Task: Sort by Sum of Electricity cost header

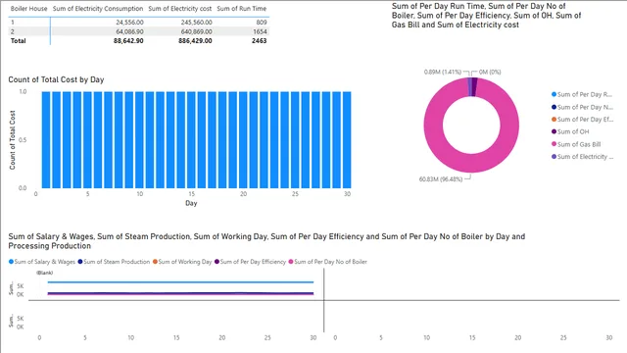Action: coord(180,9)
